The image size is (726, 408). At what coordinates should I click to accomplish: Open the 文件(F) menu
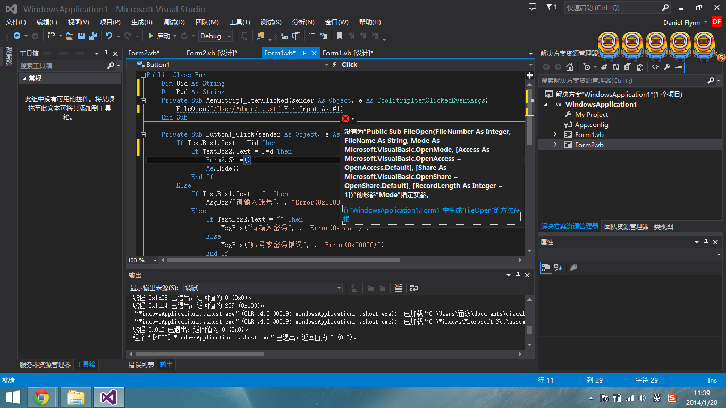tap(16, 22)
